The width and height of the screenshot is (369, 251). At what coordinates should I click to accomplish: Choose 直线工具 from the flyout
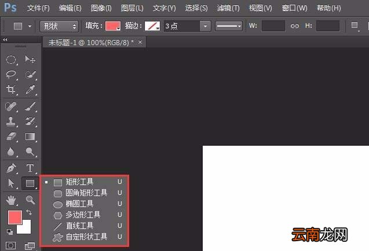(84, 226)
